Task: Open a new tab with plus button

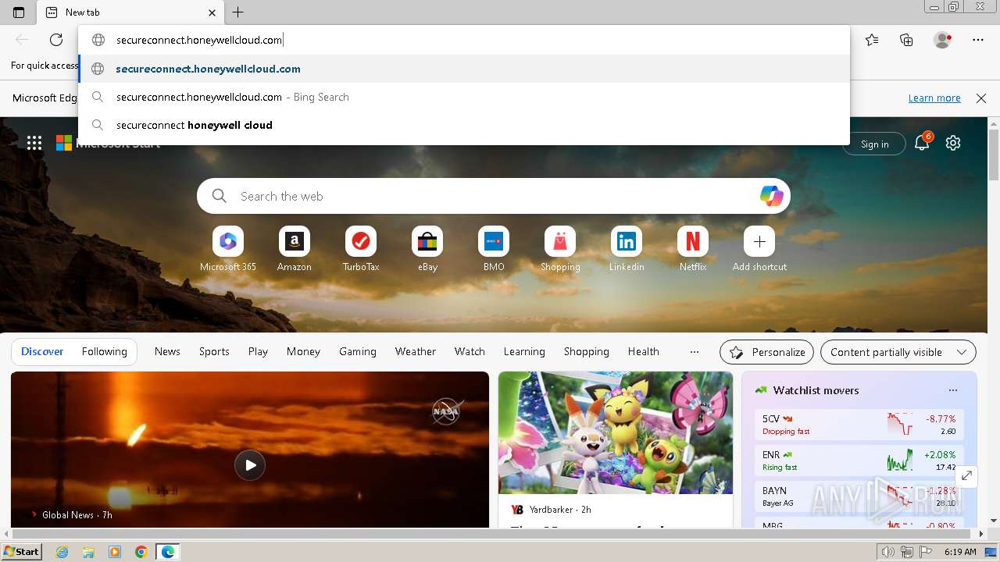Action: 238,12
